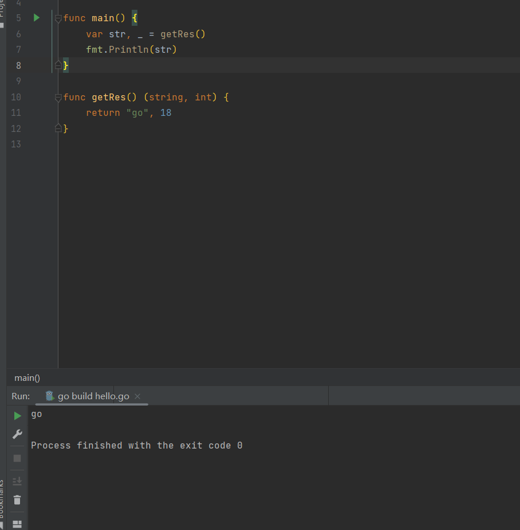Click 'Process finished with the exit code 0'
This screenshot has height=530, width=520.
(137, 446)
